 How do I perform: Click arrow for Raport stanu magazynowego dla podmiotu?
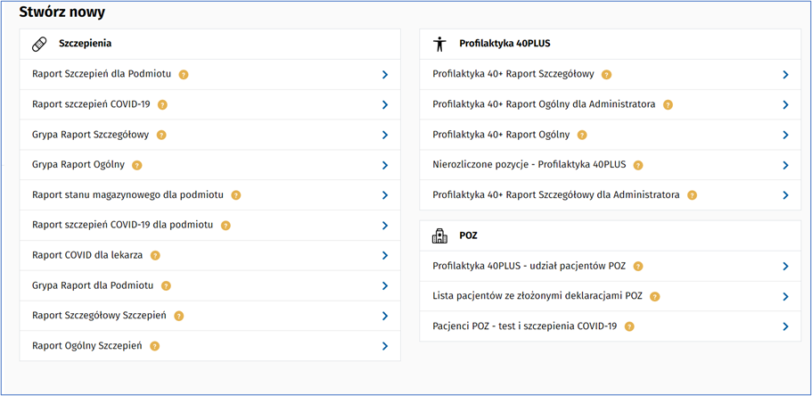click(x=384, y=195)
